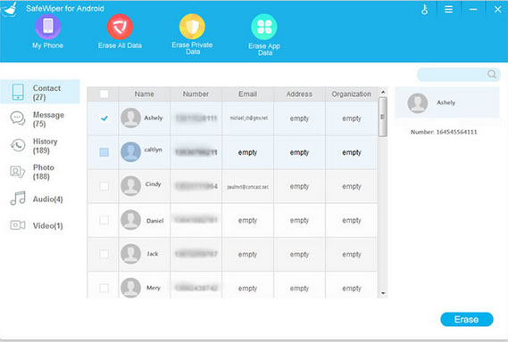Click the Email column header
Screen dimensions: 508x342
click(x=247, y=94)
